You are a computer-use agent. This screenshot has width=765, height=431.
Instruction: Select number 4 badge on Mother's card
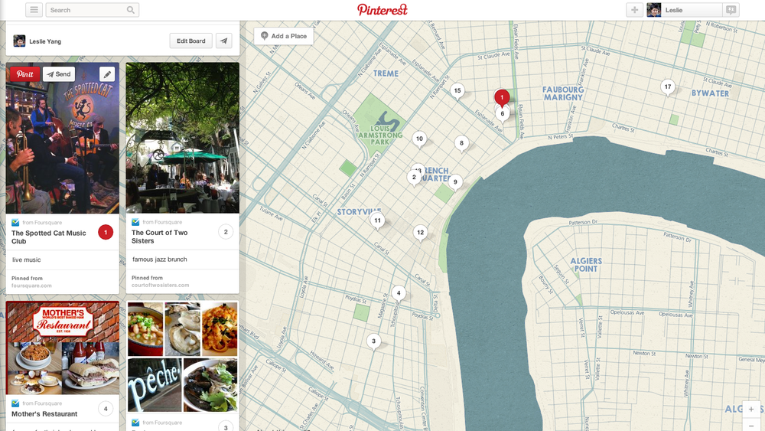[x=106, y=409]
